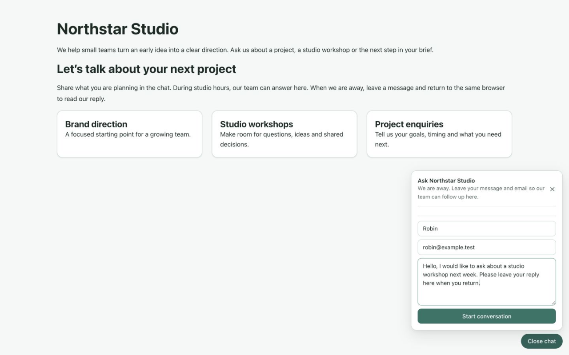
Task: Click the Start conversation button
Action: coord(487,316)
